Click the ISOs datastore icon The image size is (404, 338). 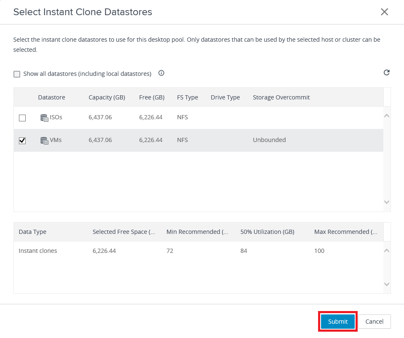(44, 118)
